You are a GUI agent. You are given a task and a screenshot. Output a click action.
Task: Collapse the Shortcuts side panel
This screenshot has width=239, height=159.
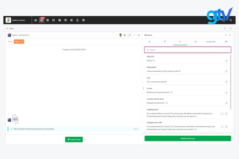pos(226,35)
